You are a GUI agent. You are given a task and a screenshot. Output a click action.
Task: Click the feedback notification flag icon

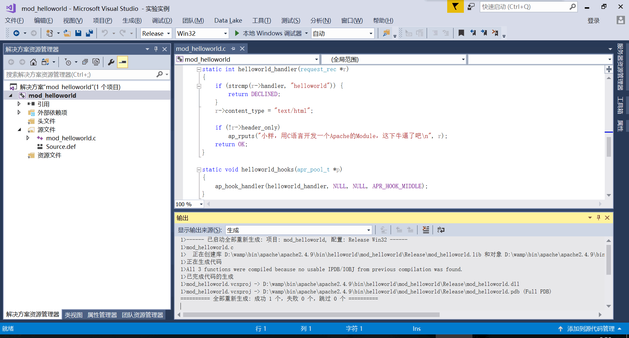(455, 7)
